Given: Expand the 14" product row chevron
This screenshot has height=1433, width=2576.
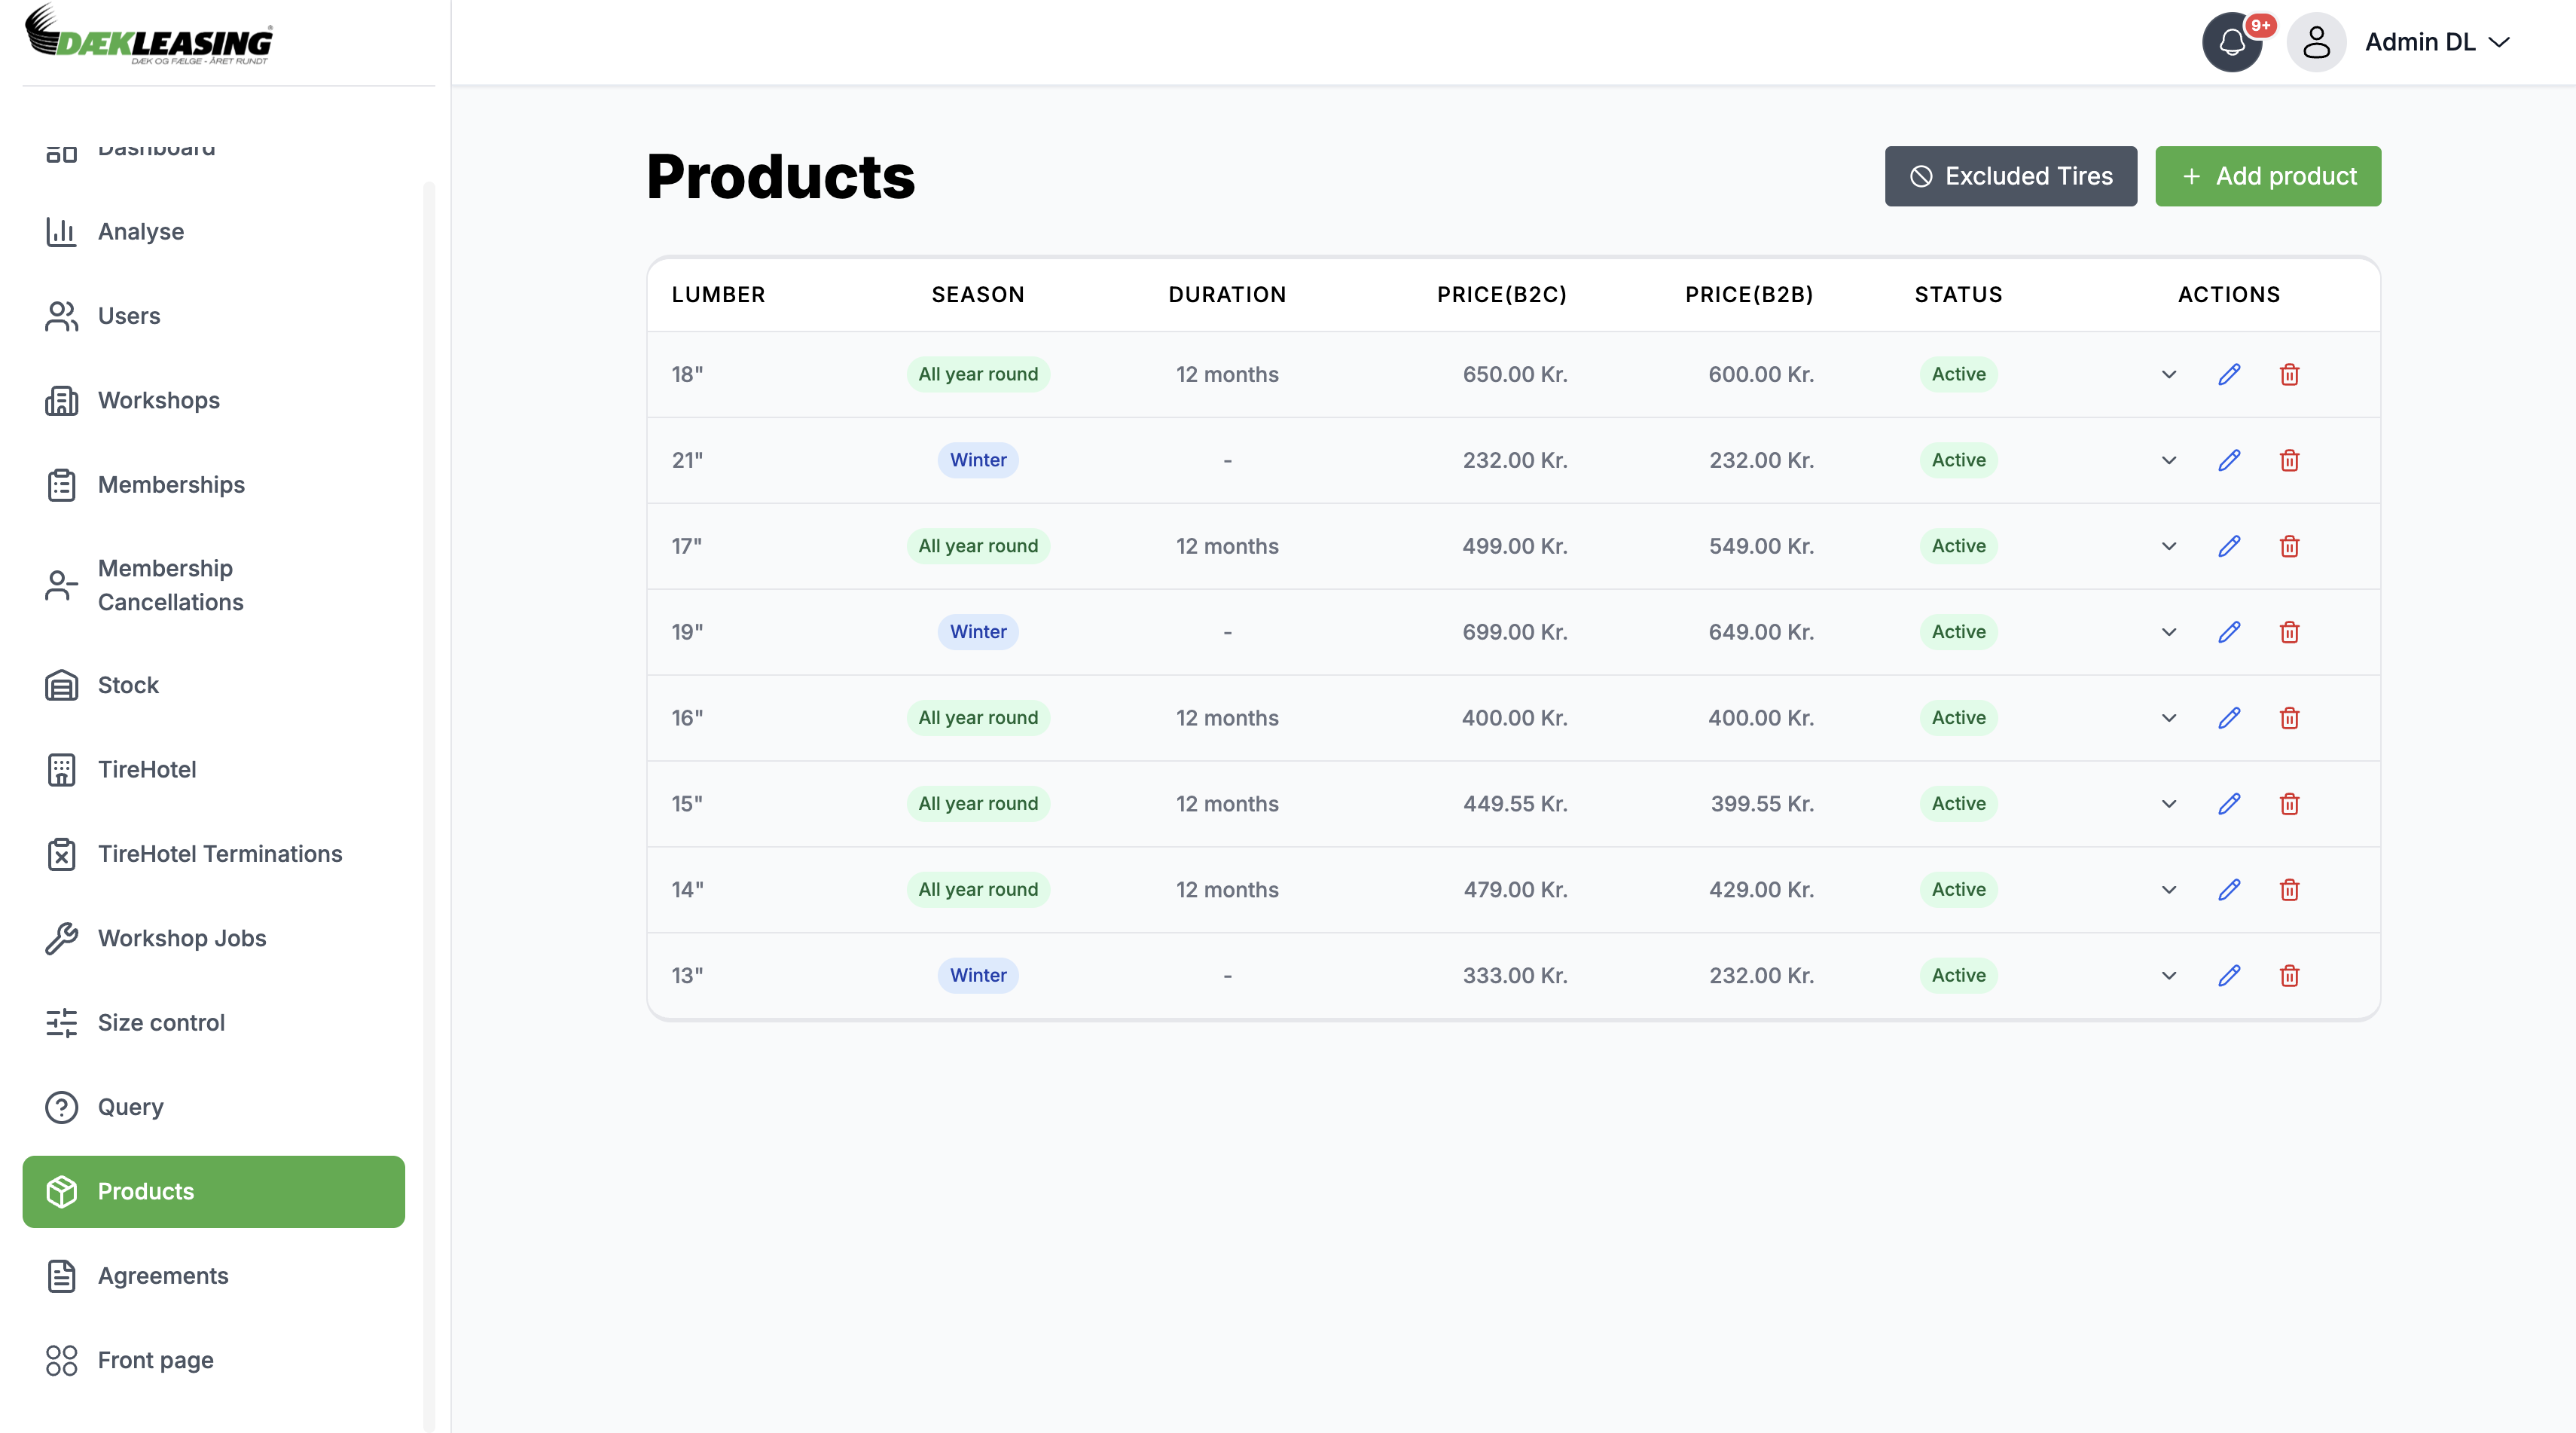Looking at the screenshot, I should point(2168,890).
